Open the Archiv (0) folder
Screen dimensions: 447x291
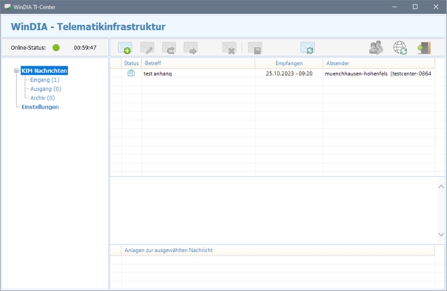click(43, 98)
